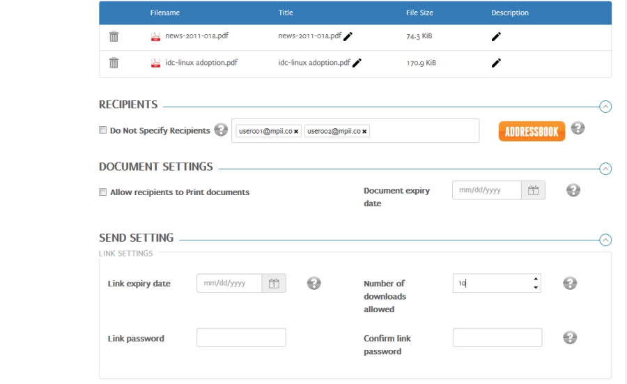
Task: Open calendar for Document expiry date
Action: (534, 190)
